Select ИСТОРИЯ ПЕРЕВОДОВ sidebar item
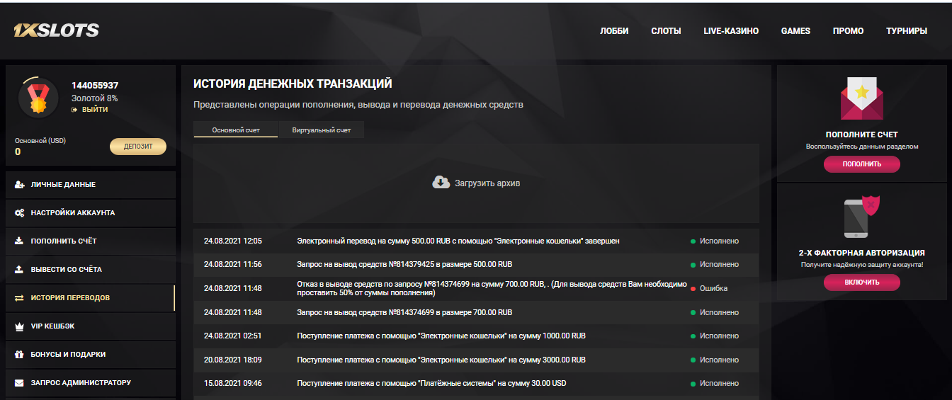The image size is (952, 400). click(x=90, y=298)
